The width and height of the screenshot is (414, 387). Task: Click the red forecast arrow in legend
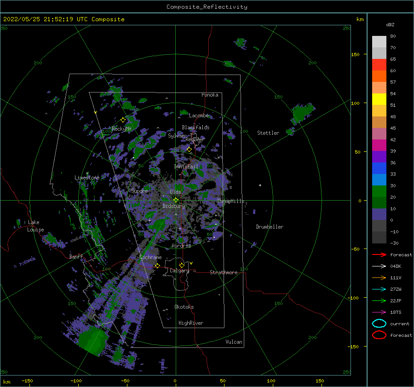[379, 254]
